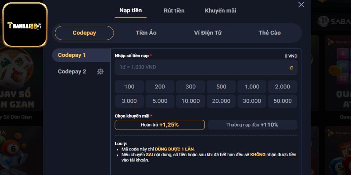Screen dimensions: 351x175
Task: Choose the Tiền Ảo payment method
Action: tap(146, 33)
